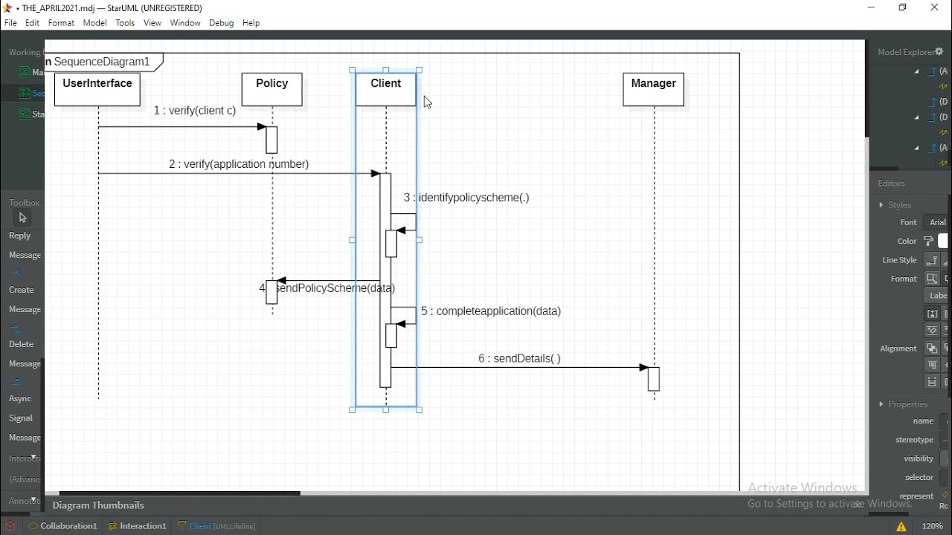
Task: Open the View menu
Action: (152, 24)
